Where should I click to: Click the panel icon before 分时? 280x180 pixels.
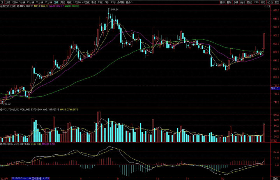[2, 2]
